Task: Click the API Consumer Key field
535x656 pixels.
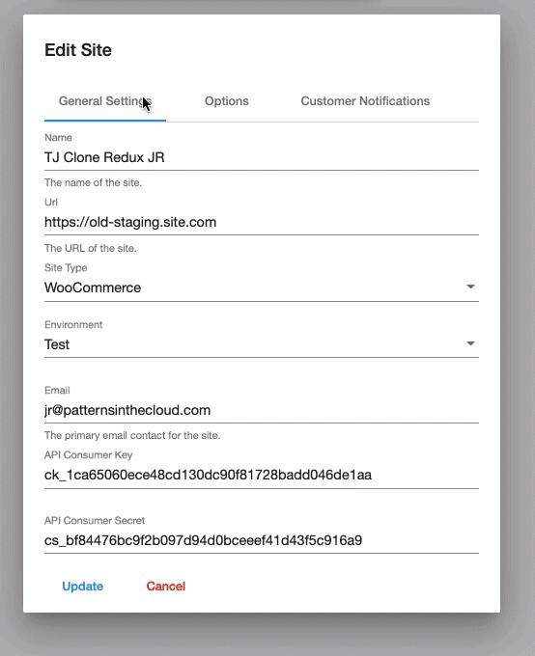Action: [262, 476]
